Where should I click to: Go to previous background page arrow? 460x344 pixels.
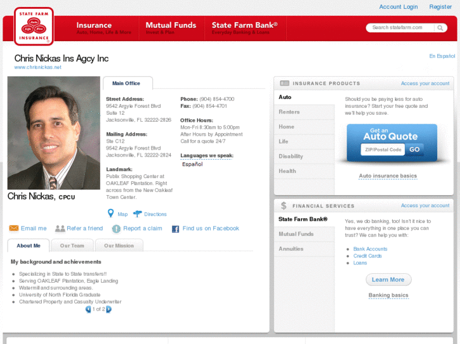[89, 309]
